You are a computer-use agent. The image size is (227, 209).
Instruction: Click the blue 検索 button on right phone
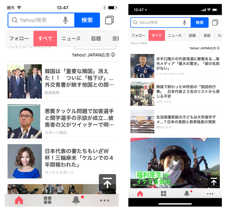tap(199, 23)
